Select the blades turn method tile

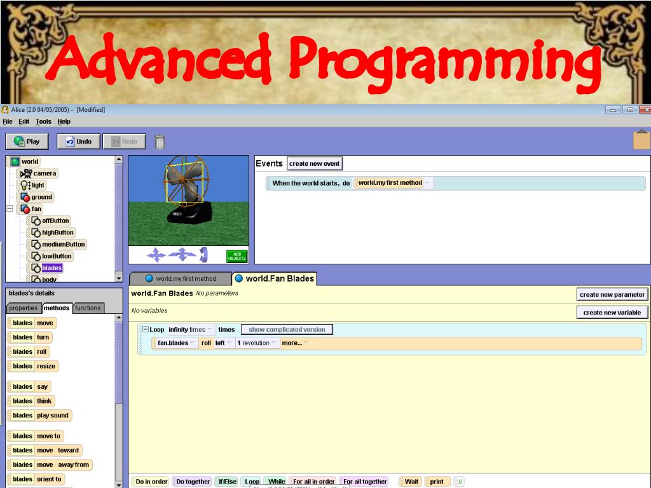pyautogui.click(x=31, y=337)
